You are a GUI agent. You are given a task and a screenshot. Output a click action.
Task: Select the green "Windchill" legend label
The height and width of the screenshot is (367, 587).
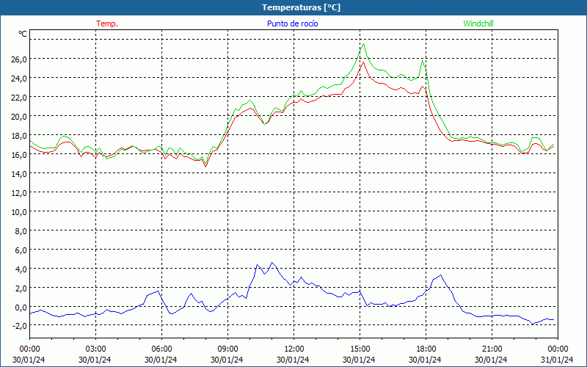[478, 23]
